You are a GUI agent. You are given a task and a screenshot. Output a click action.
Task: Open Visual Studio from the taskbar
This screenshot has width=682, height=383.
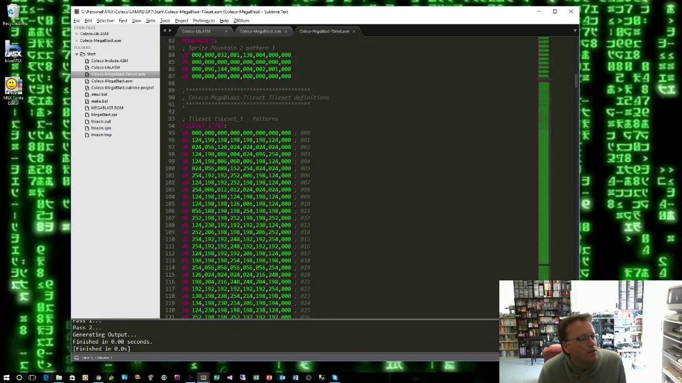(230, 378)
